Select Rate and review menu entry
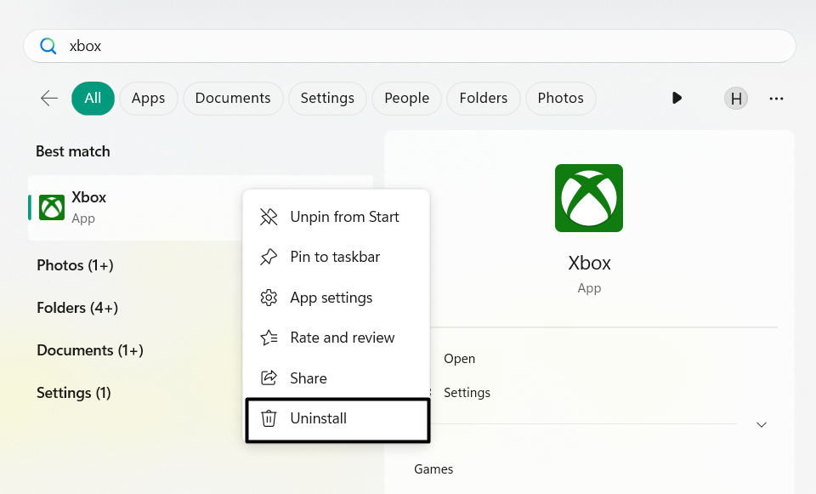The height and width of the screenshot is (494, 816). (342, 338)
